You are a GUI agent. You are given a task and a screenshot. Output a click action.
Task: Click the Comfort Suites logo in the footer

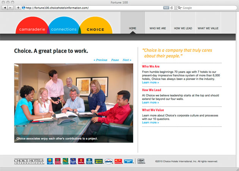58,161
